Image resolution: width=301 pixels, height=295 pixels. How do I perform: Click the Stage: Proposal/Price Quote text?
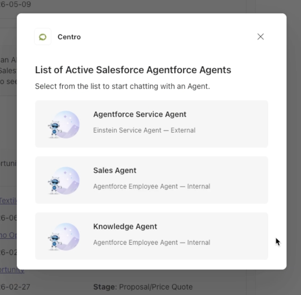point(143,287)
